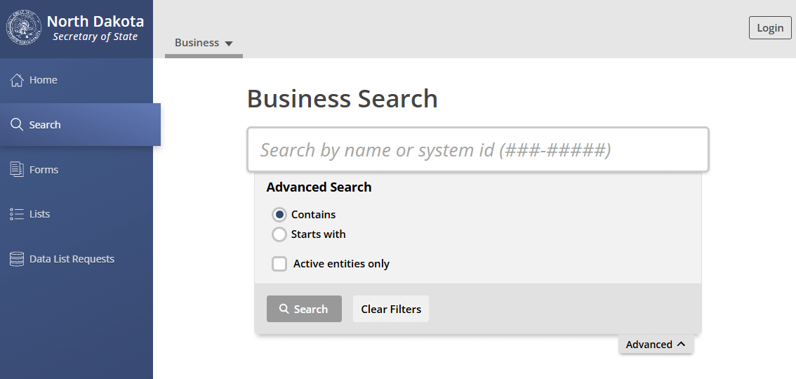Open the Business tab in the top bar
Viewport: 796px width, 379px height.
coord(197,43)
